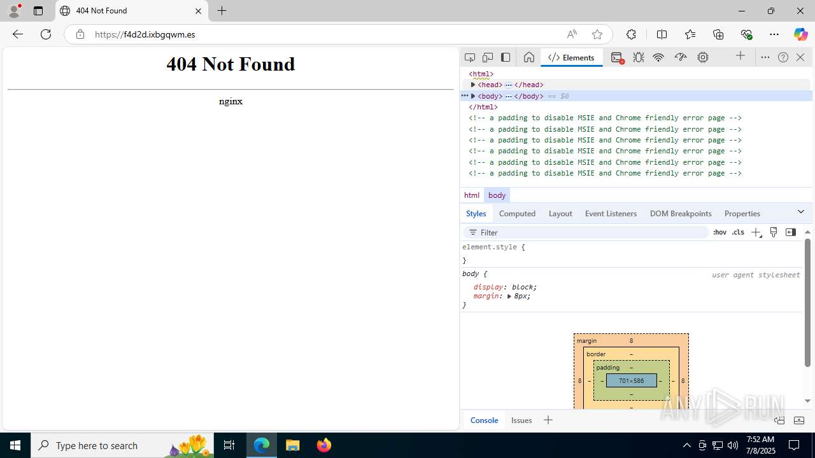This screenshot has height=458, width=815.
Task: Select the html breadcrumb
Action: click(x=472, y=195)
